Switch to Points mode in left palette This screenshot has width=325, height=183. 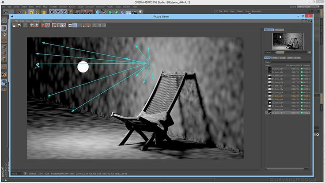pos(4,47)
